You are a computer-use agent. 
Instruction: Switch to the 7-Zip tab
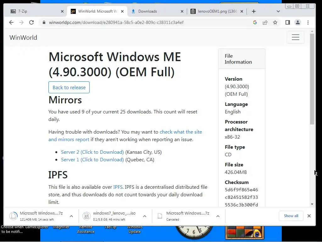click(x=37, y=11)
